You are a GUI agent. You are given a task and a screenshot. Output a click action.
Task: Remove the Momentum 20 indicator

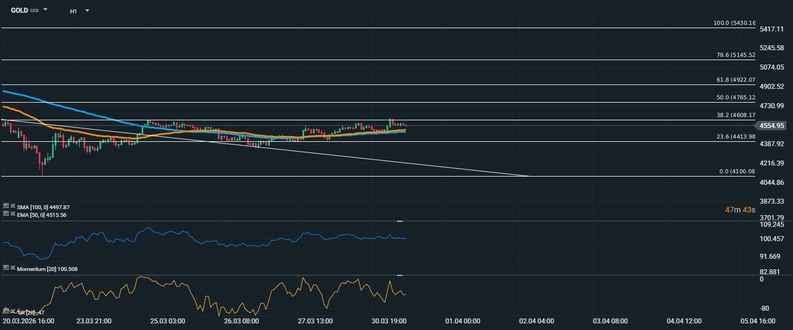13,268
